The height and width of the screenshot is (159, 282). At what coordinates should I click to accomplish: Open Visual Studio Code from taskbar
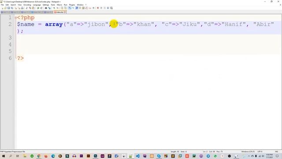click(x=137, y=156)
